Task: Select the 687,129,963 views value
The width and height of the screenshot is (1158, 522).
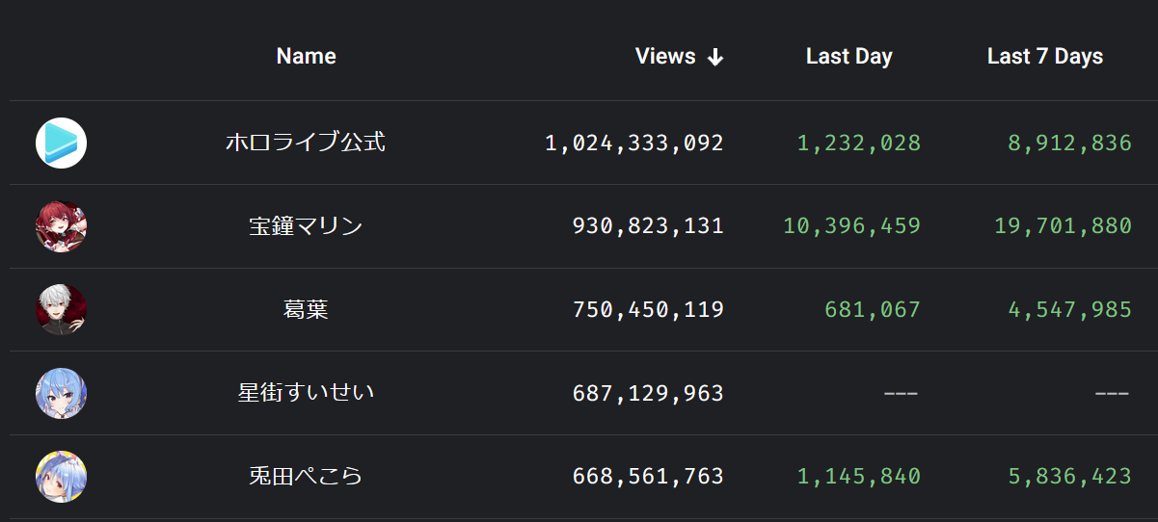Action: pyautogui.click(x=648, y=393)
